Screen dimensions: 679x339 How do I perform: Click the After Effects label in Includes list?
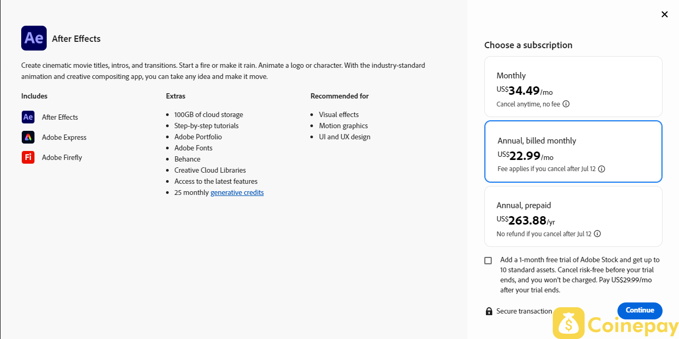(x=60, y=117)
